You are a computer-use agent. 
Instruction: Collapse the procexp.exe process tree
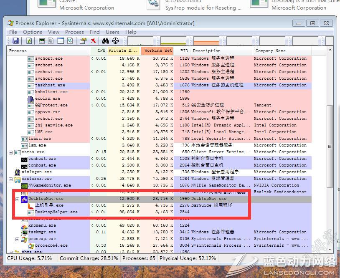coord(18,239)
